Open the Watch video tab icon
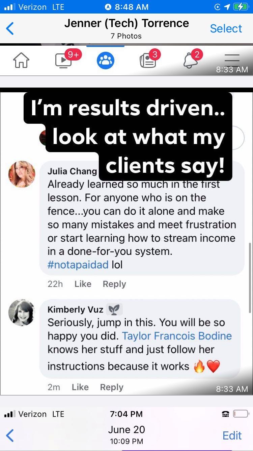Viewport: 253px width, 451px height. click(x=63, y=61)
